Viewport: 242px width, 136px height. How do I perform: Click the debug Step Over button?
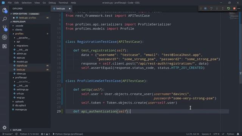point(211,8)
